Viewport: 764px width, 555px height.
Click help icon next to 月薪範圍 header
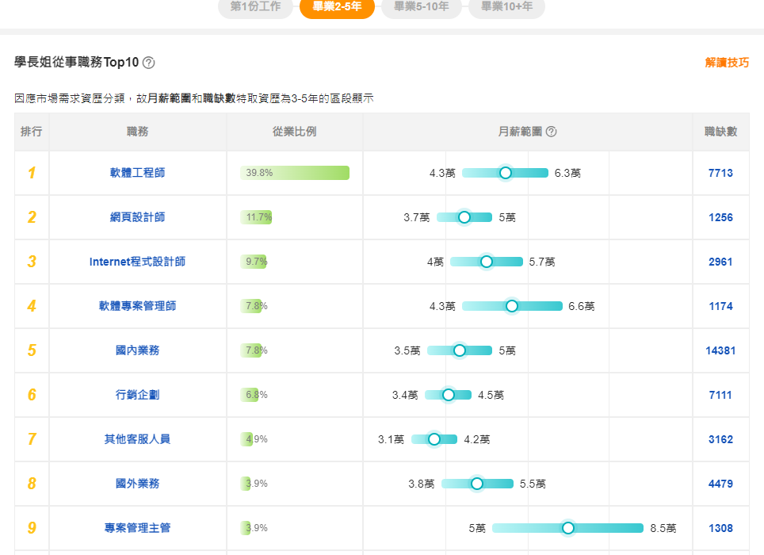tap(552, 132)
